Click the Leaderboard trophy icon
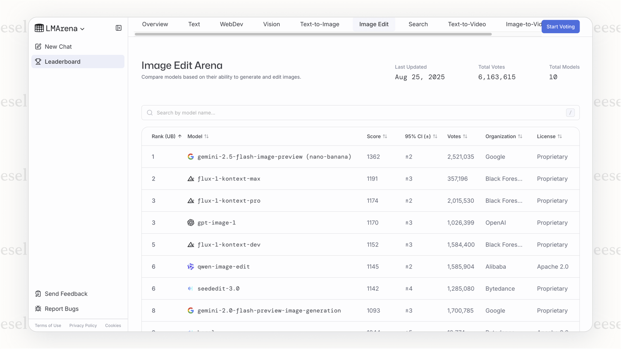This screenshot has width=621, height=349. [x=38, y=62]
